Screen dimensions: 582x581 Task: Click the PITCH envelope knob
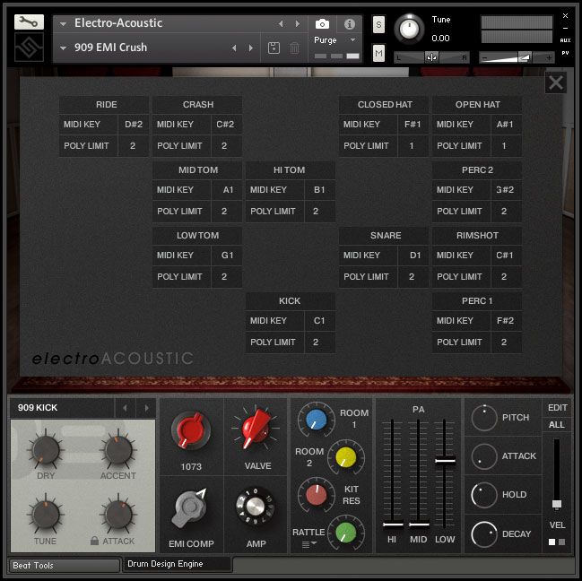point(484,418)
